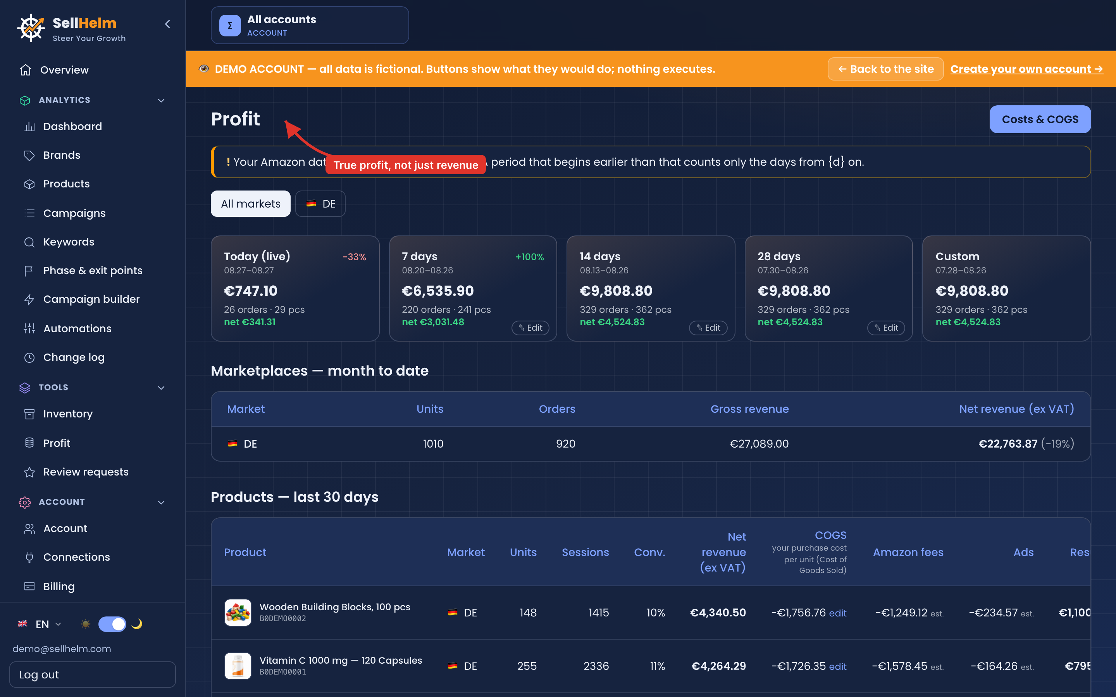Click the demo@sellhelm.com email text
Image resolution: width=1116 pixels, height=697 pixels.
62,649
